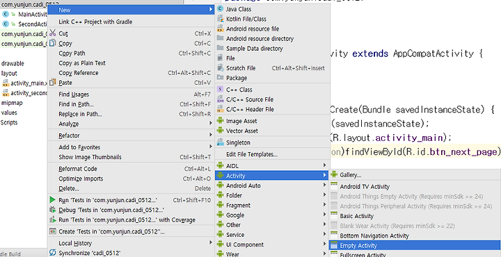Select the drawable folder tree item
This screenshot has width=501, height=257.
pyautogui.click(x=13, y=63)
